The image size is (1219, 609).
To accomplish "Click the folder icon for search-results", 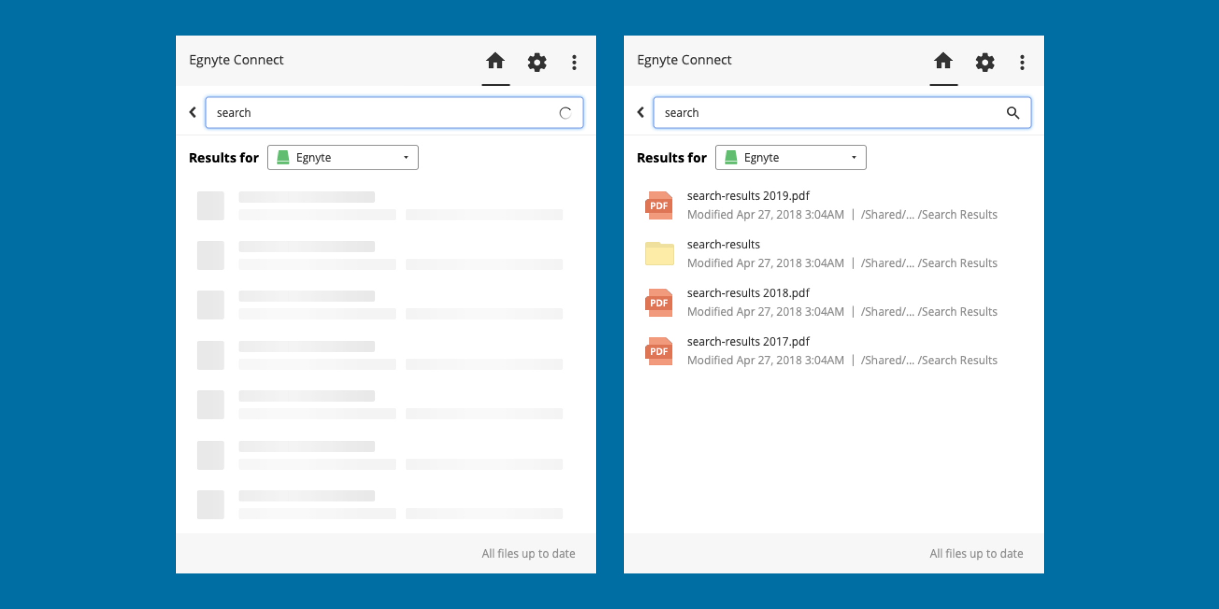I will (659, 254).
